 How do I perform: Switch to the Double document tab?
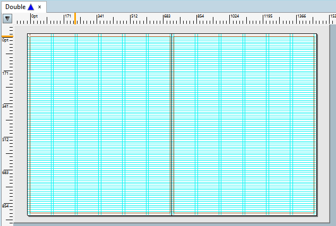[x=24, y=7]
